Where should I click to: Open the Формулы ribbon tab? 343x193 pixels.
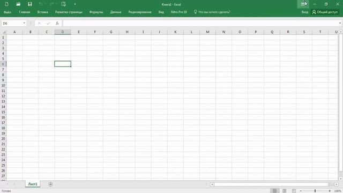point(96,12)
